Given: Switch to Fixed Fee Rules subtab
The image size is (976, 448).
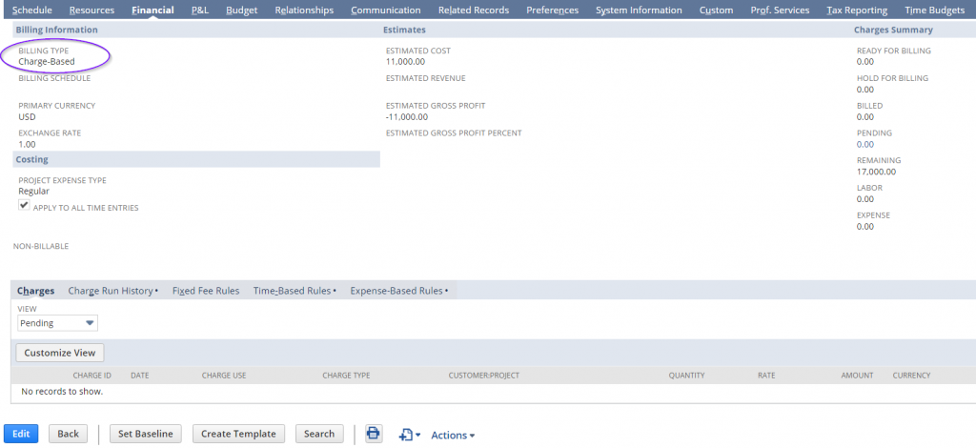Looking at the screenshot, I should click(x=205, y=291).
